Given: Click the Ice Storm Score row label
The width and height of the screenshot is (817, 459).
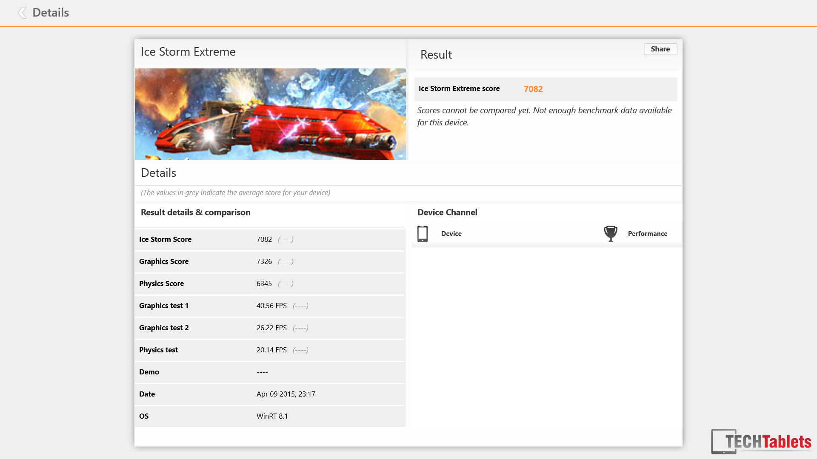Looking at the screenshot, I should tap(165, 239).
